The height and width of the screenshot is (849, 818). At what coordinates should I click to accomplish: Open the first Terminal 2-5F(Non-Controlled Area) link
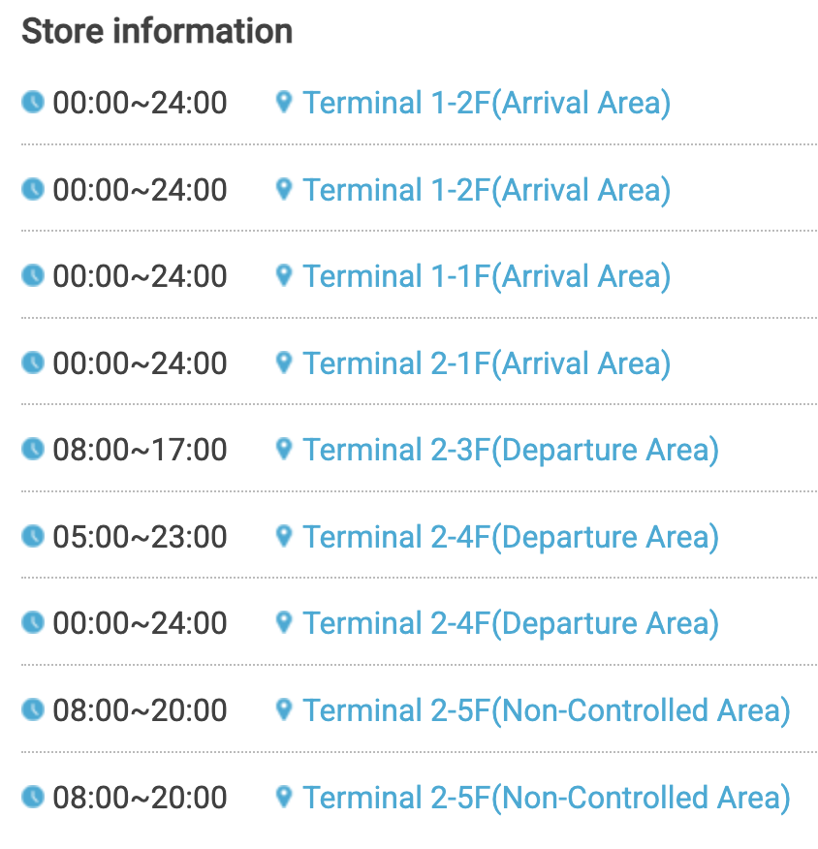click(x=547, y=710)
